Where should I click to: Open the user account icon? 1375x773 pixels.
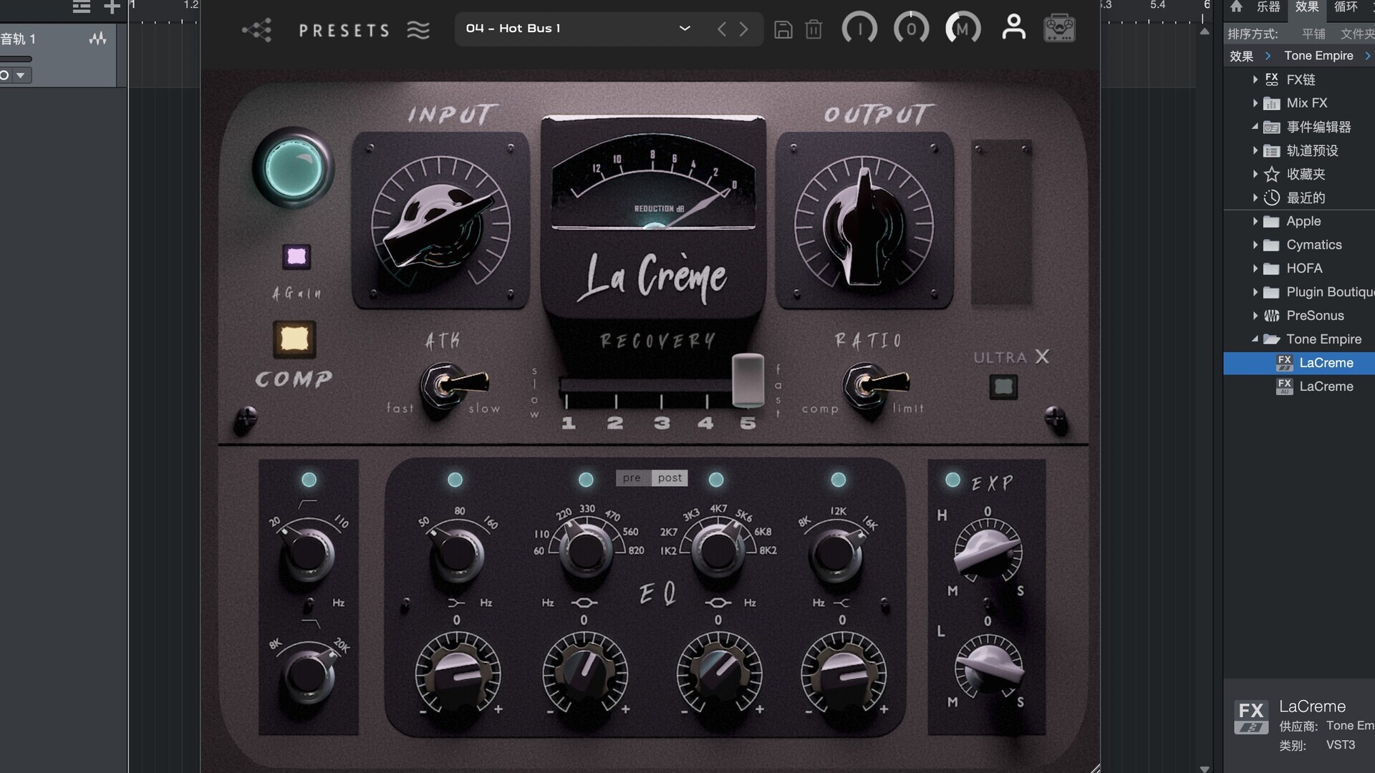point(1013,28)
